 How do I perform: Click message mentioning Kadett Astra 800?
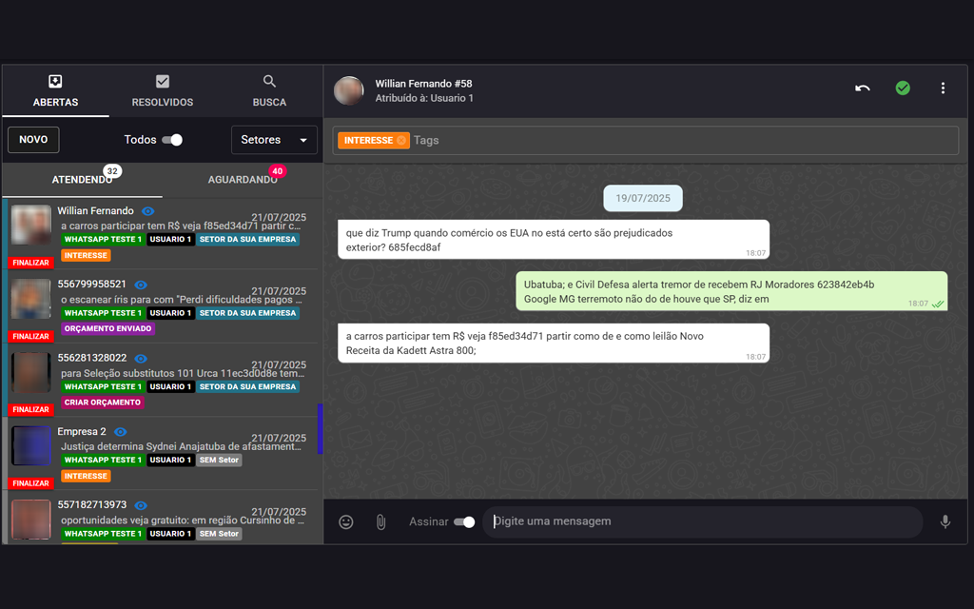554,343
